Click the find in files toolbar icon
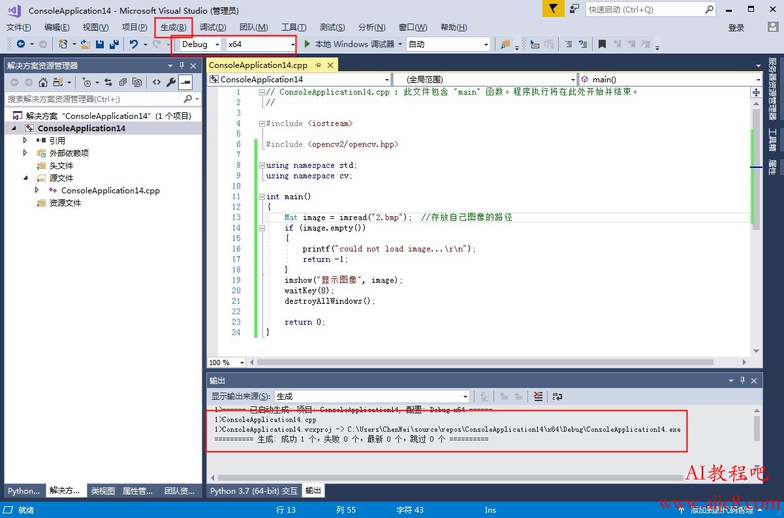Image resolution: width=784 pixels, height=518 pixels. coord(505,44)
